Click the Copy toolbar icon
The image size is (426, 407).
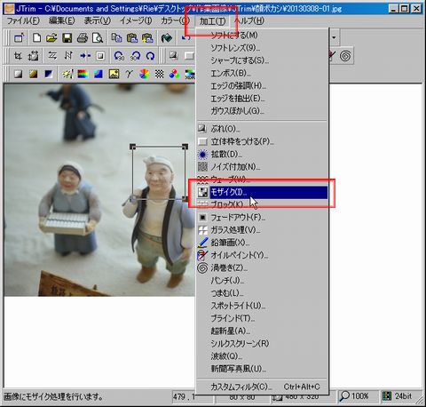[116, 38]
